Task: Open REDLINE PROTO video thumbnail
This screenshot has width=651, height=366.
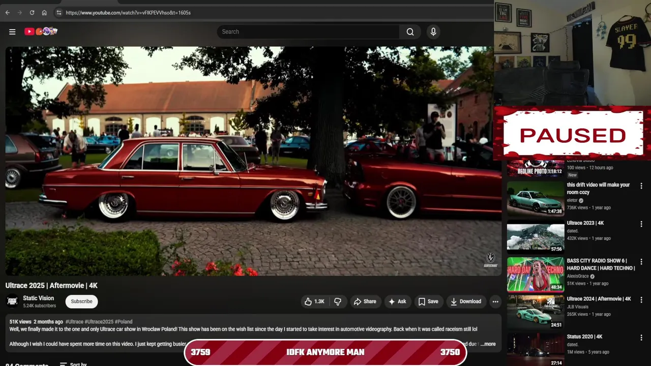Action: pos(535,168)
